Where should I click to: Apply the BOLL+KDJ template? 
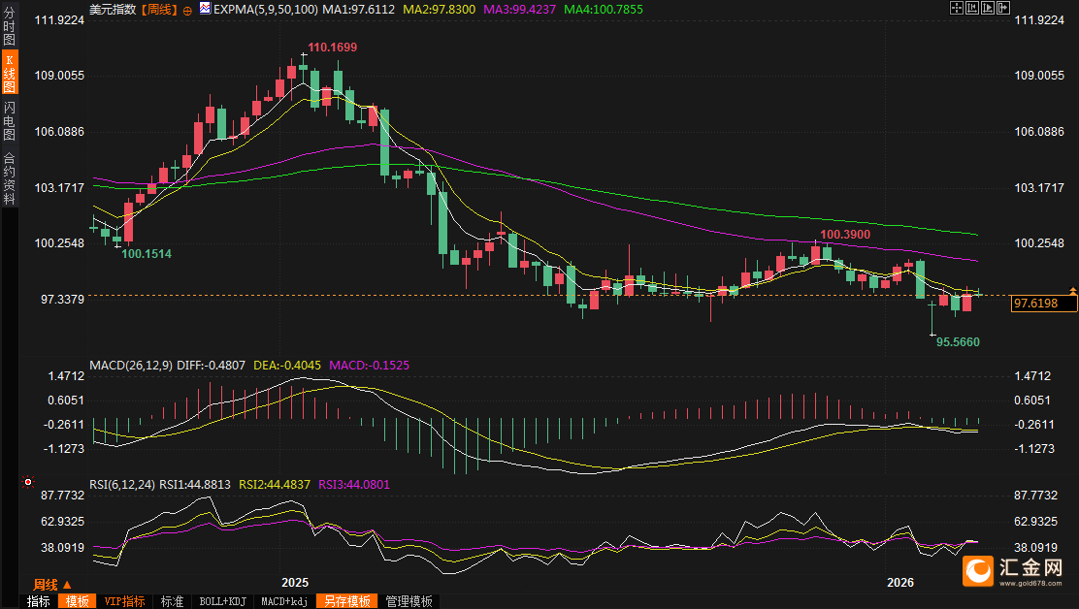223,601
